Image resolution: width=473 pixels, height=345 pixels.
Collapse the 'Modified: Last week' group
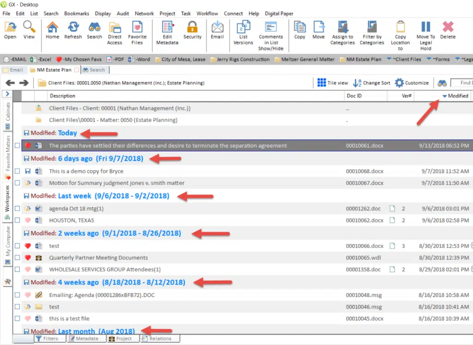pyautogui.click(x=26, y=196)
